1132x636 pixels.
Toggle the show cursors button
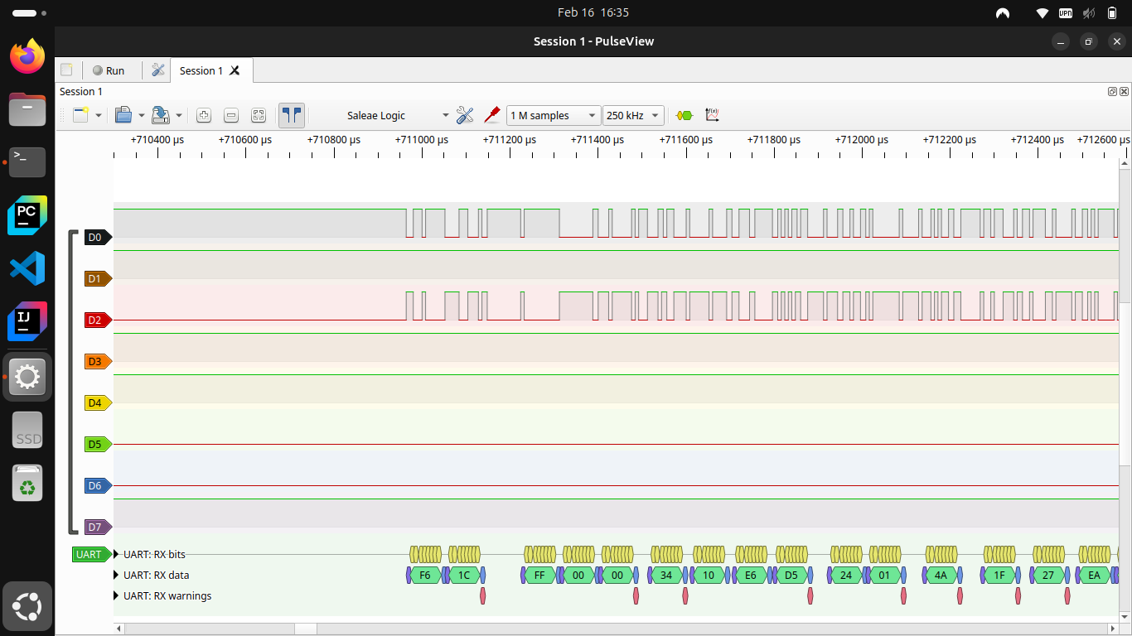point(292,115)
